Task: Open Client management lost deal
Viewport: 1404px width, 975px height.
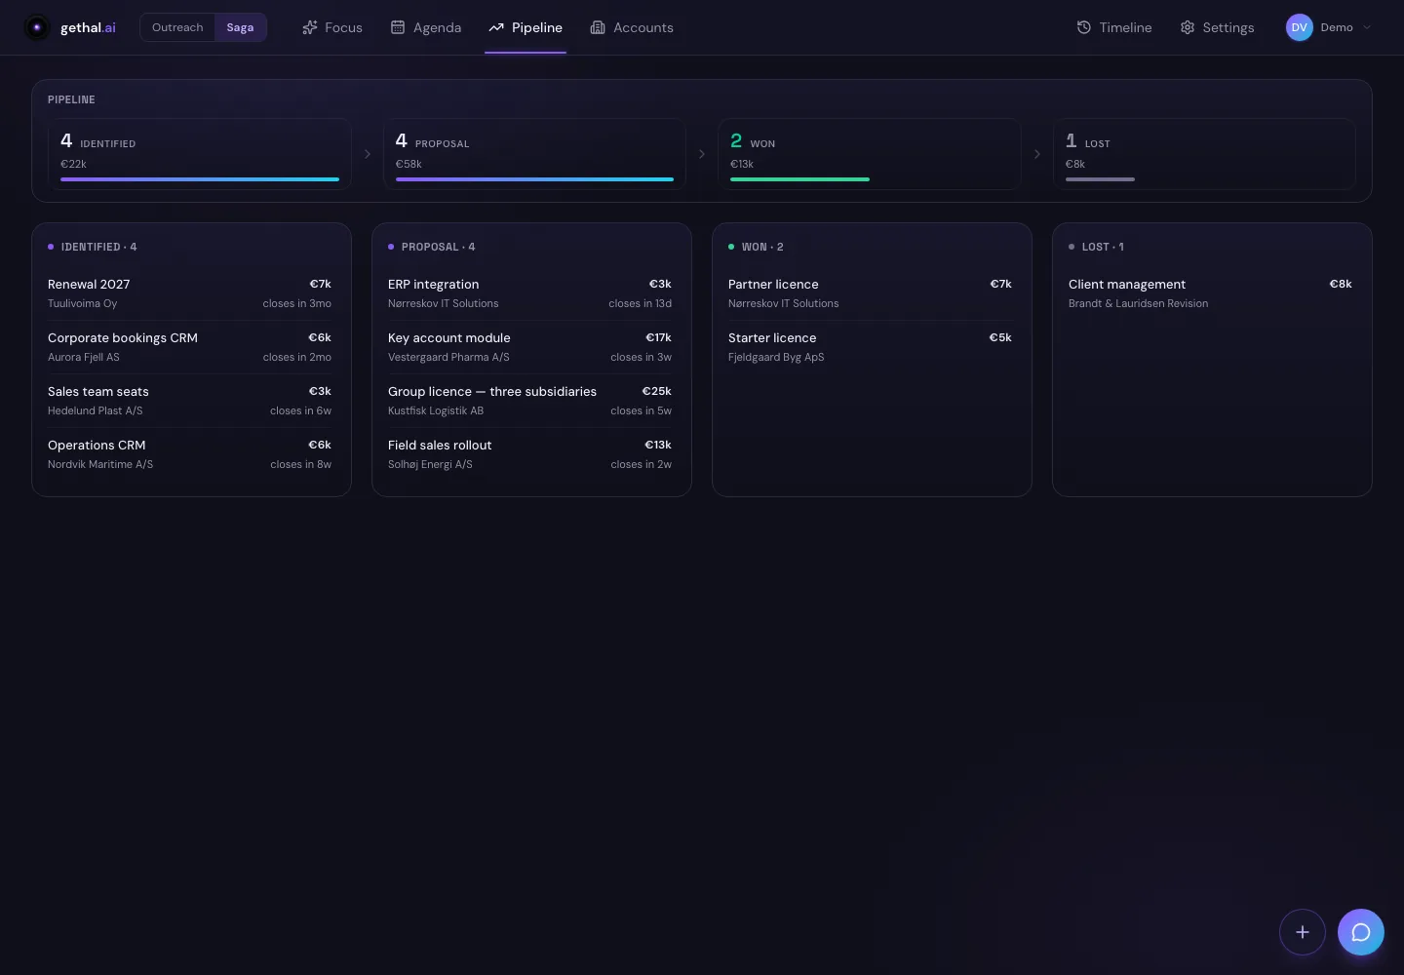Action: pyautogui.click(x=1210, y=293)
